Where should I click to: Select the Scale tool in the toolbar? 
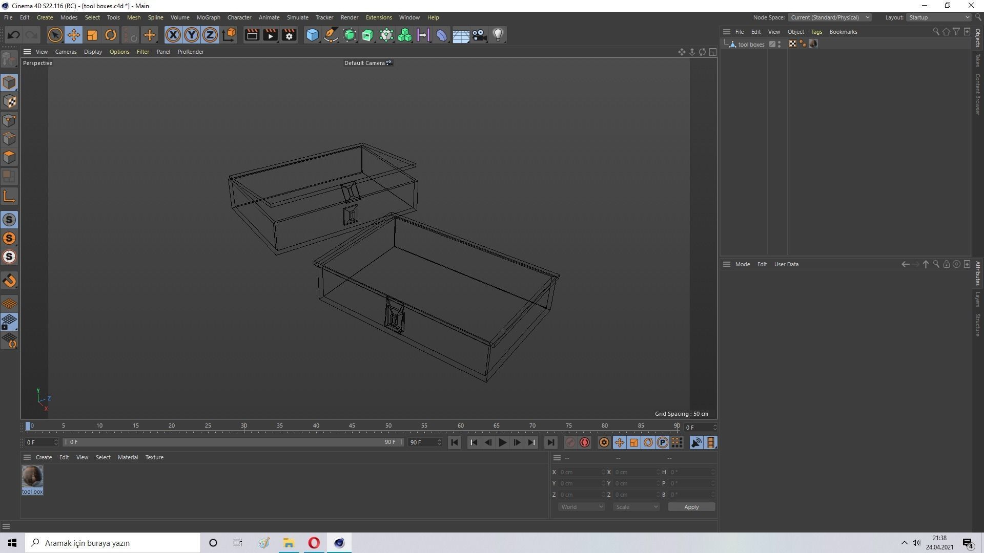click(92, 35)
